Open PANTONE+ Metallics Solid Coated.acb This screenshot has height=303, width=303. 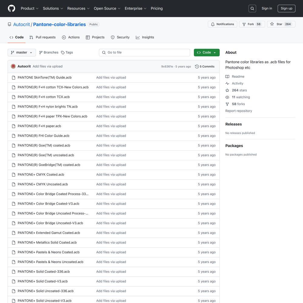47,242
